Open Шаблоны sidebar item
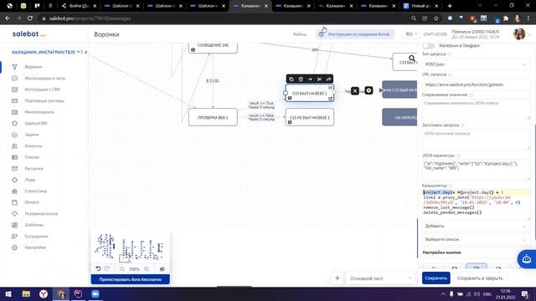This screenshot has width=536, height=301. tap(33, 225)
